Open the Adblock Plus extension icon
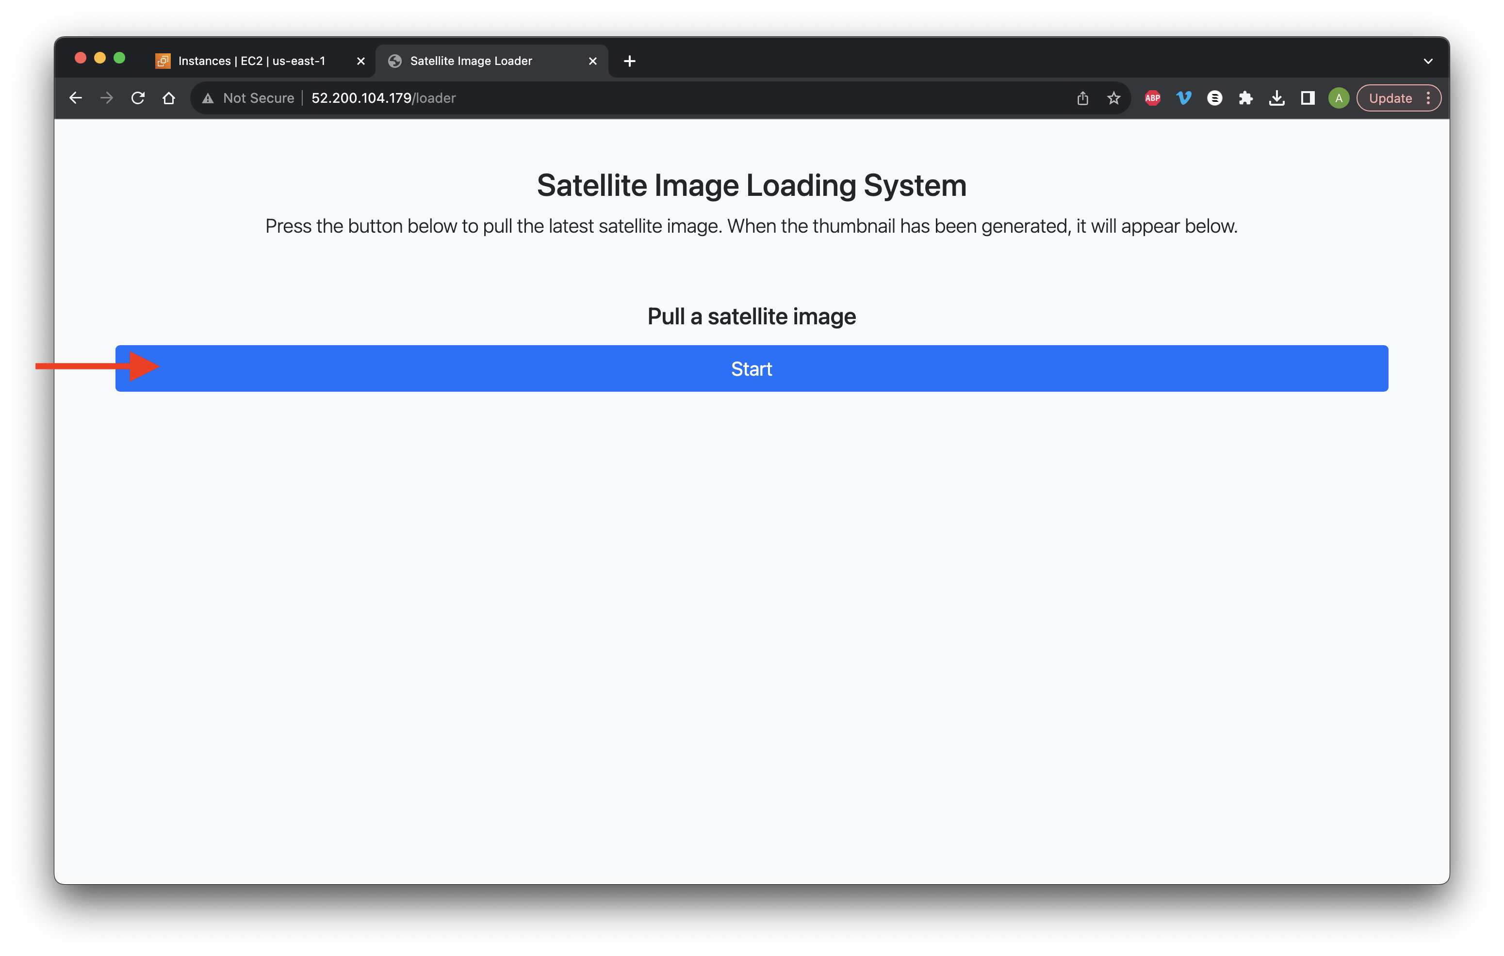Screen dimensions: 1504x956 tap(1152, 98)
